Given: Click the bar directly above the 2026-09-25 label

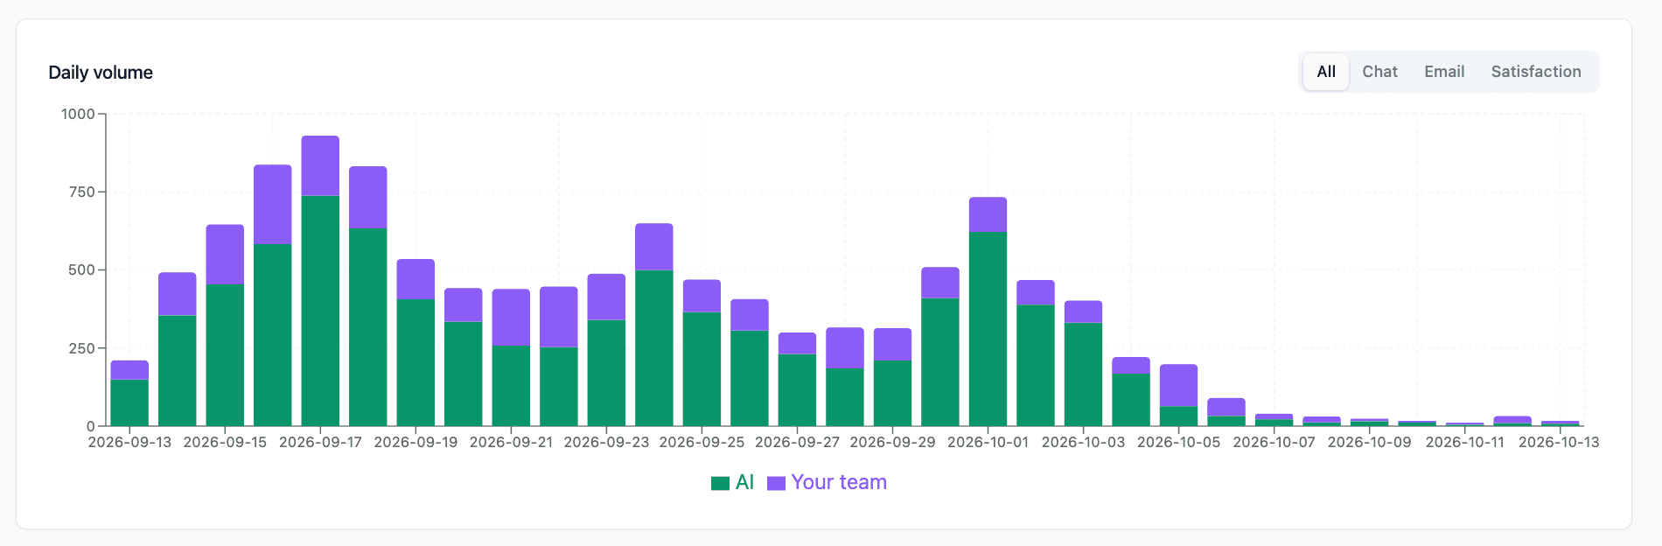Looking at the screenshot, I should pyautogui.click(x=702, y=353).
